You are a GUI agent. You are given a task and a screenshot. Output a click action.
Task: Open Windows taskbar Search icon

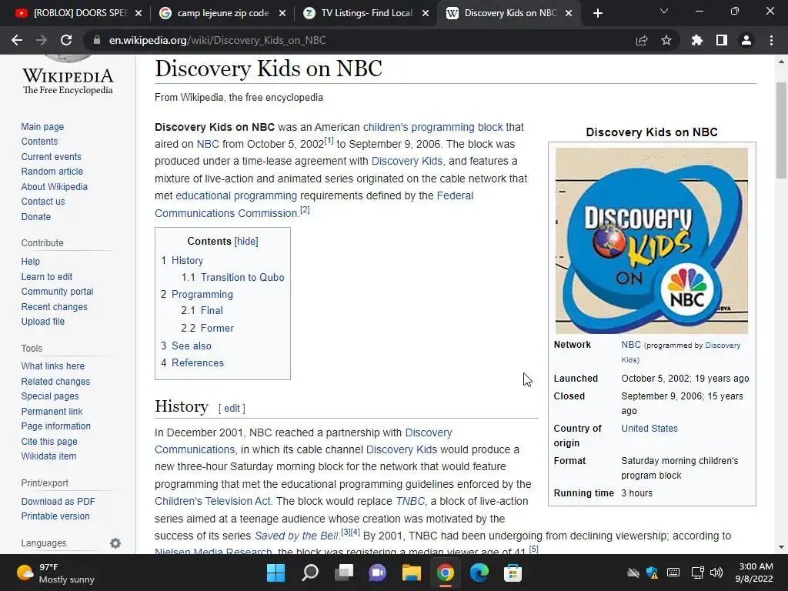coord(310,573)
